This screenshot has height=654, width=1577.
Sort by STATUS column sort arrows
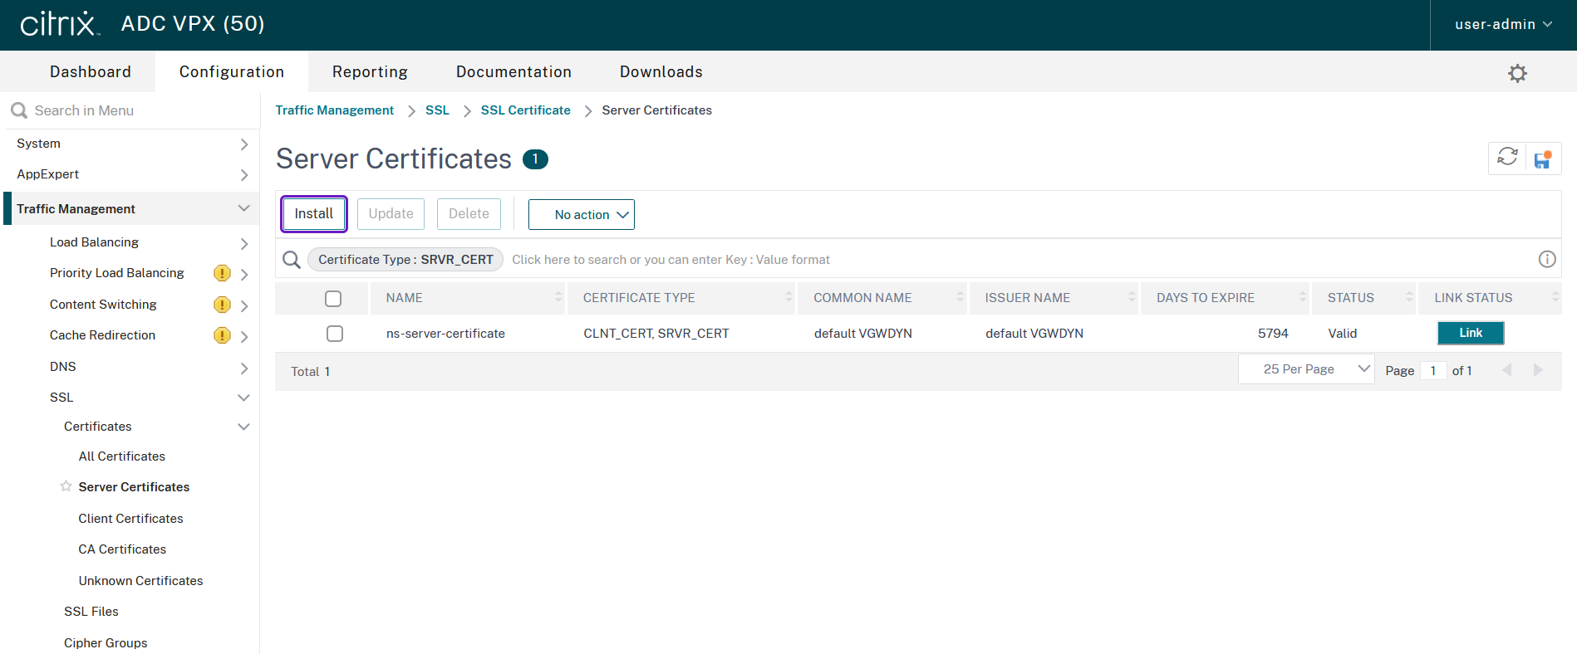(x=1410, y=297)
